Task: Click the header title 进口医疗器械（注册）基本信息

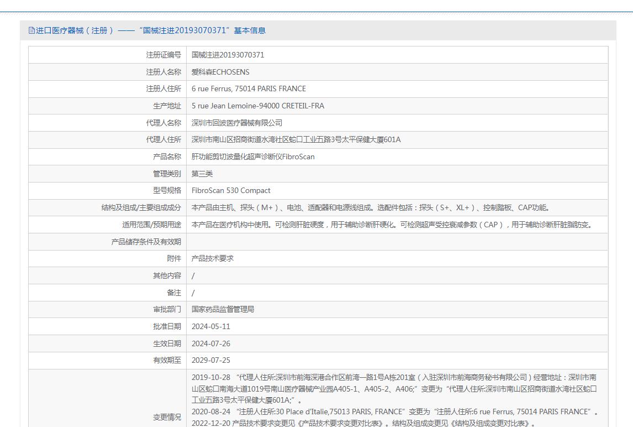Action: click(151, 30)
